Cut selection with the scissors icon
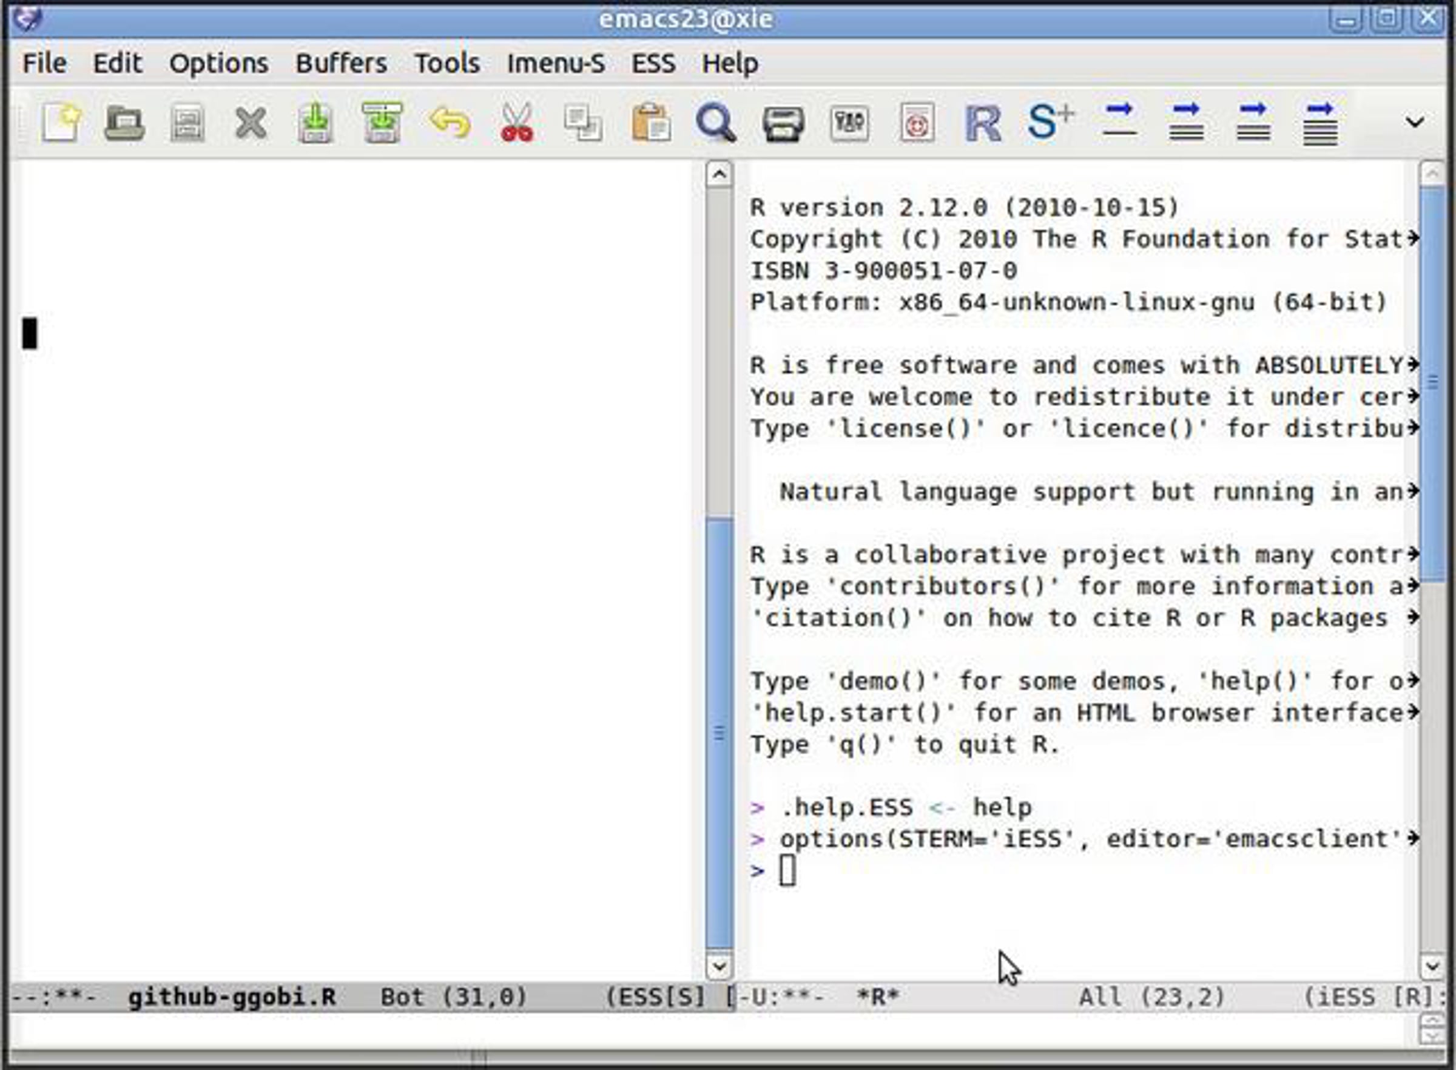The height and width of the screenshot is (1070, 1456). point(517,122)
